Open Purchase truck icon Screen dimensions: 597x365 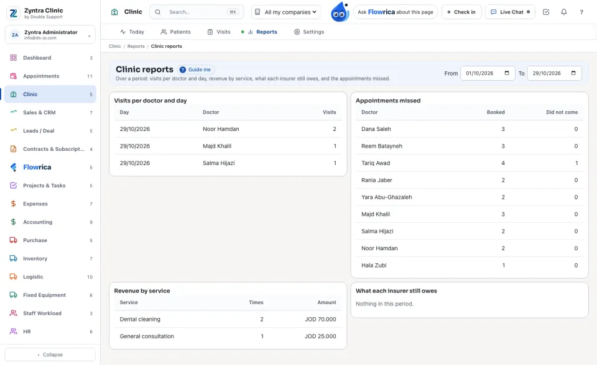[x=13, y=240]
